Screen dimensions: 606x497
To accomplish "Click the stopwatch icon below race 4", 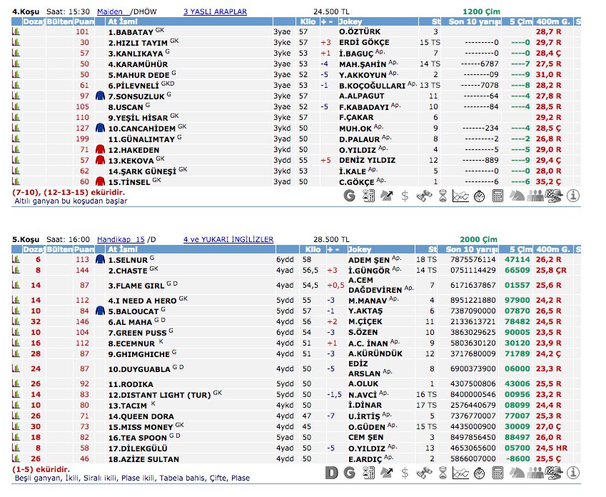I will 479,195.
